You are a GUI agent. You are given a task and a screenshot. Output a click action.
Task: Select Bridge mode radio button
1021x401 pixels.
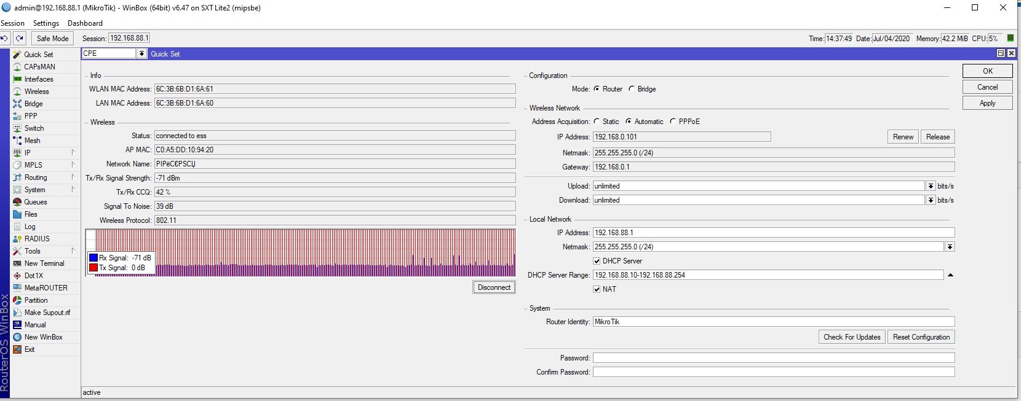coord(632,89)
